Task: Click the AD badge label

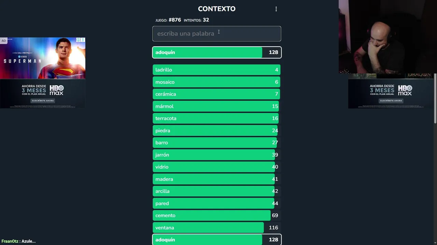Action: coord(4,41)
